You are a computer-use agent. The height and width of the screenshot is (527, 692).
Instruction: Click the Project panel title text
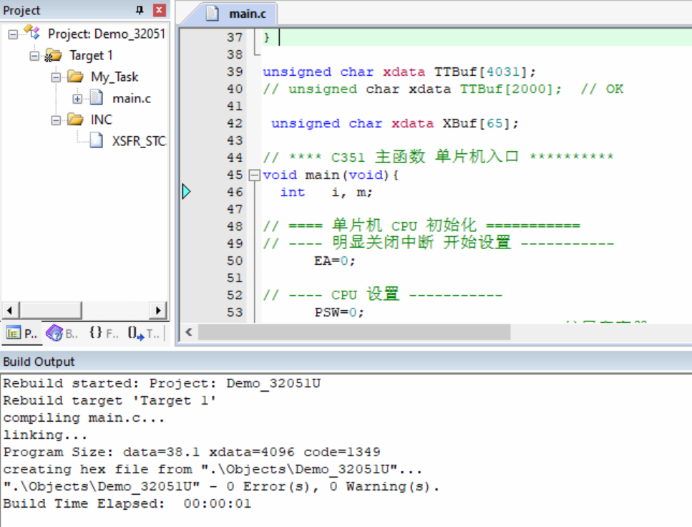click(21, 10)
